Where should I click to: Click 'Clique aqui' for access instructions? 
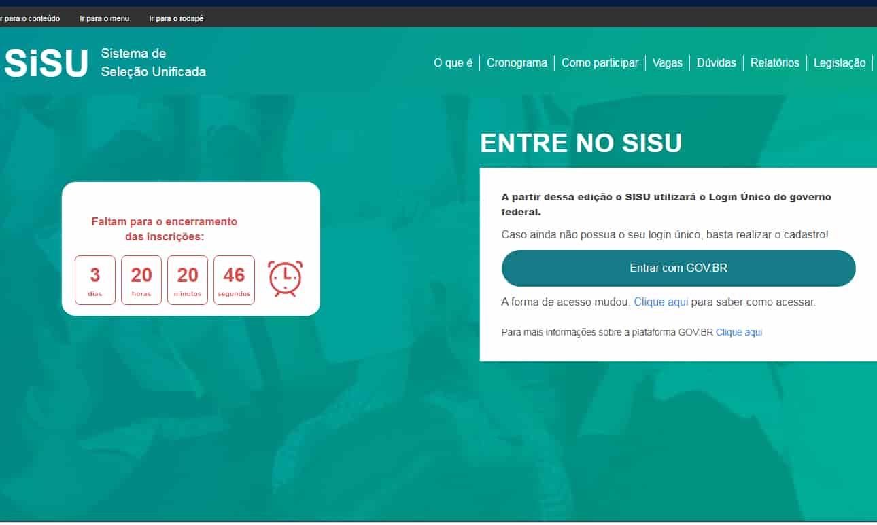(661, 302)
